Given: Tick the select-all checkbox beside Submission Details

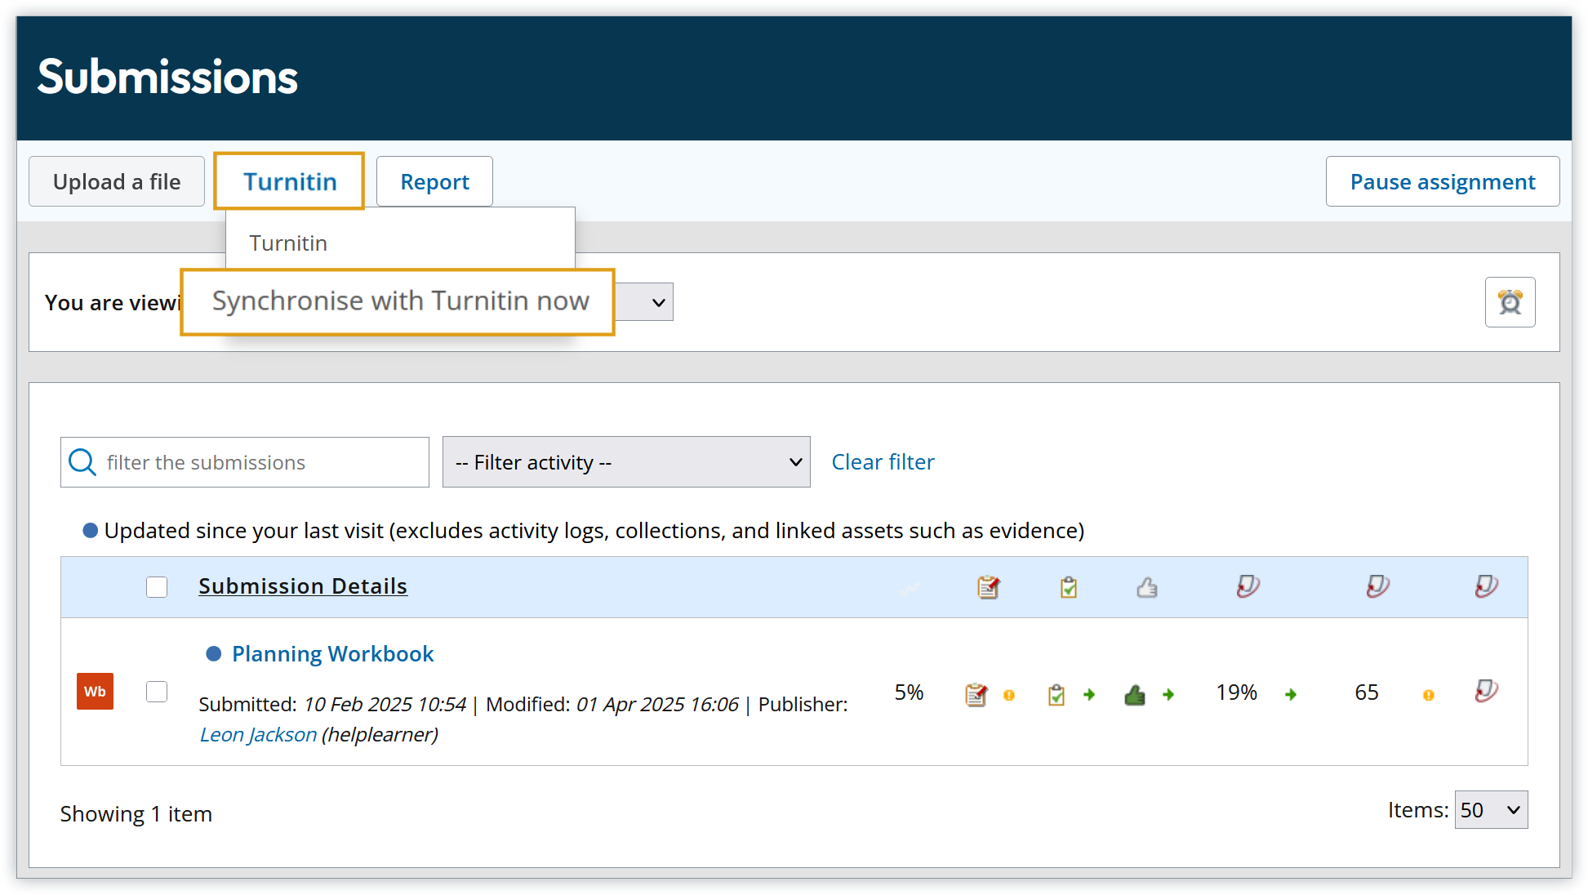Looking at the screenshot, I should (x=157, y=586).
